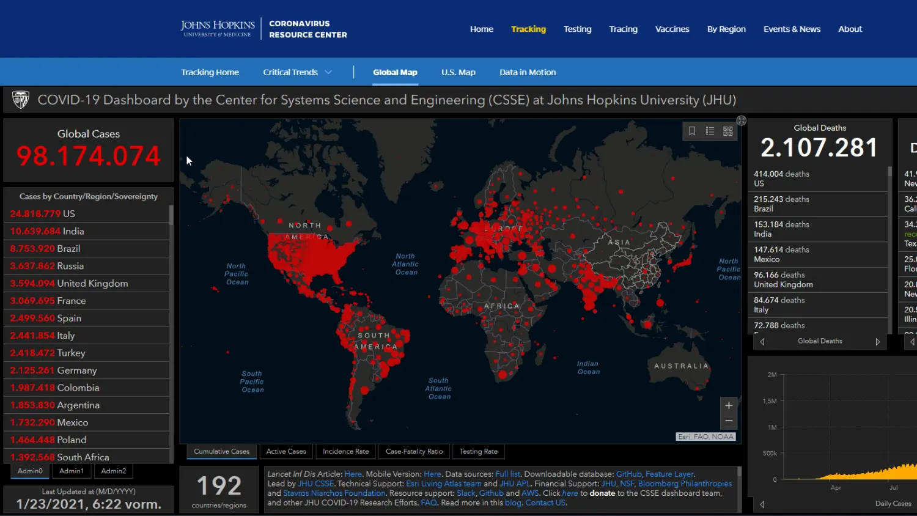Click the Johns Hopkins University & Medicine logo
This screenshot has height=516, width=917.
coord(218,29)
